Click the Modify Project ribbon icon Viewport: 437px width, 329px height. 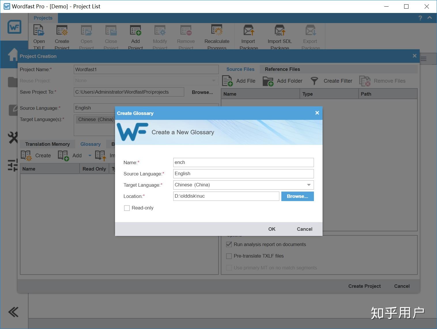pyautogui.click(x=160, y=30)
